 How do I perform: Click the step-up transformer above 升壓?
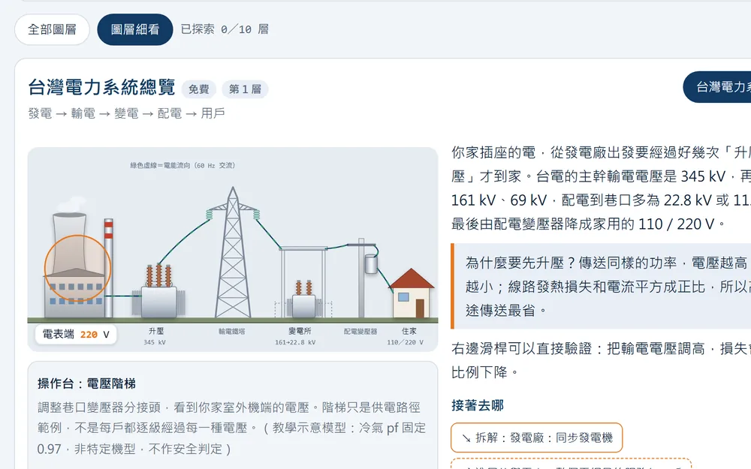(x=159, y=290)
